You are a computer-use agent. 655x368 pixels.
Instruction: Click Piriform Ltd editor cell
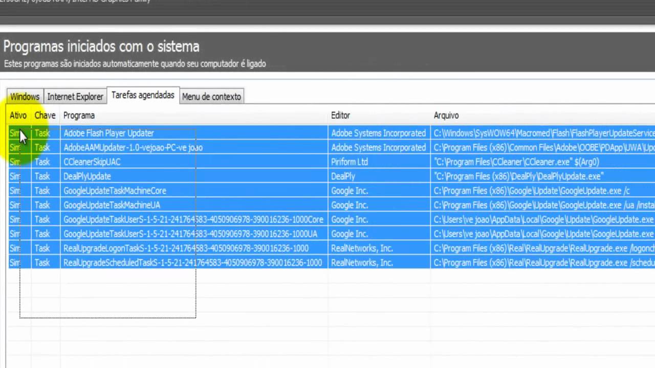379,162
